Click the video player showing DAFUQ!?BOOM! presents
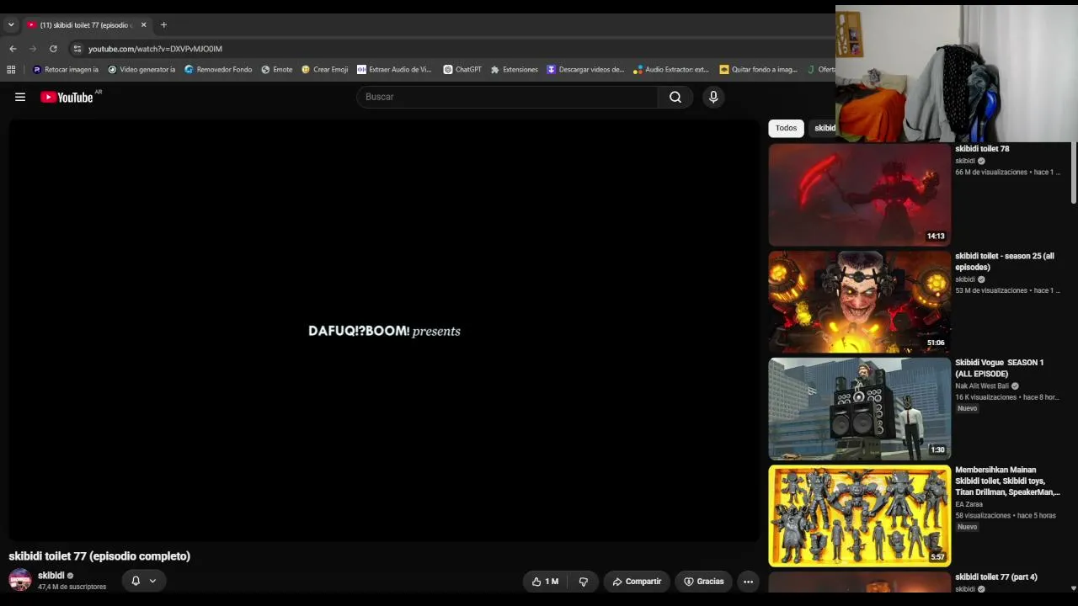The height and width of the screenshot is (606, 1078). 384,330
